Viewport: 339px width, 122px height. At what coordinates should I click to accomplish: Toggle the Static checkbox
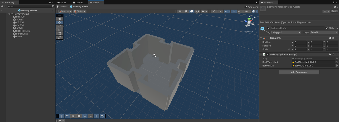327,28
